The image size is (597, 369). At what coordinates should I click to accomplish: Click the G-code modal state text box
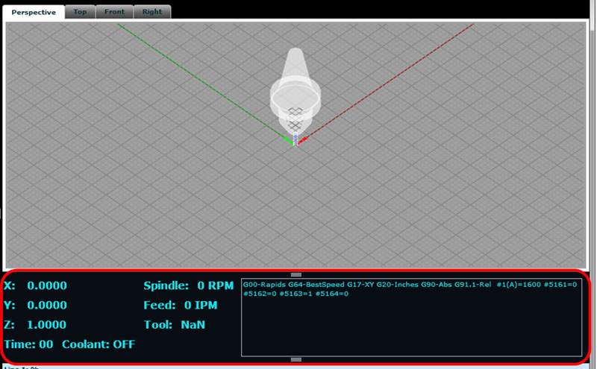click(x=412, y=318)
